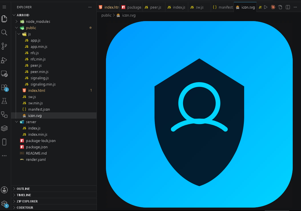Open the mobile device icon in activity bar

coord(4,142)
